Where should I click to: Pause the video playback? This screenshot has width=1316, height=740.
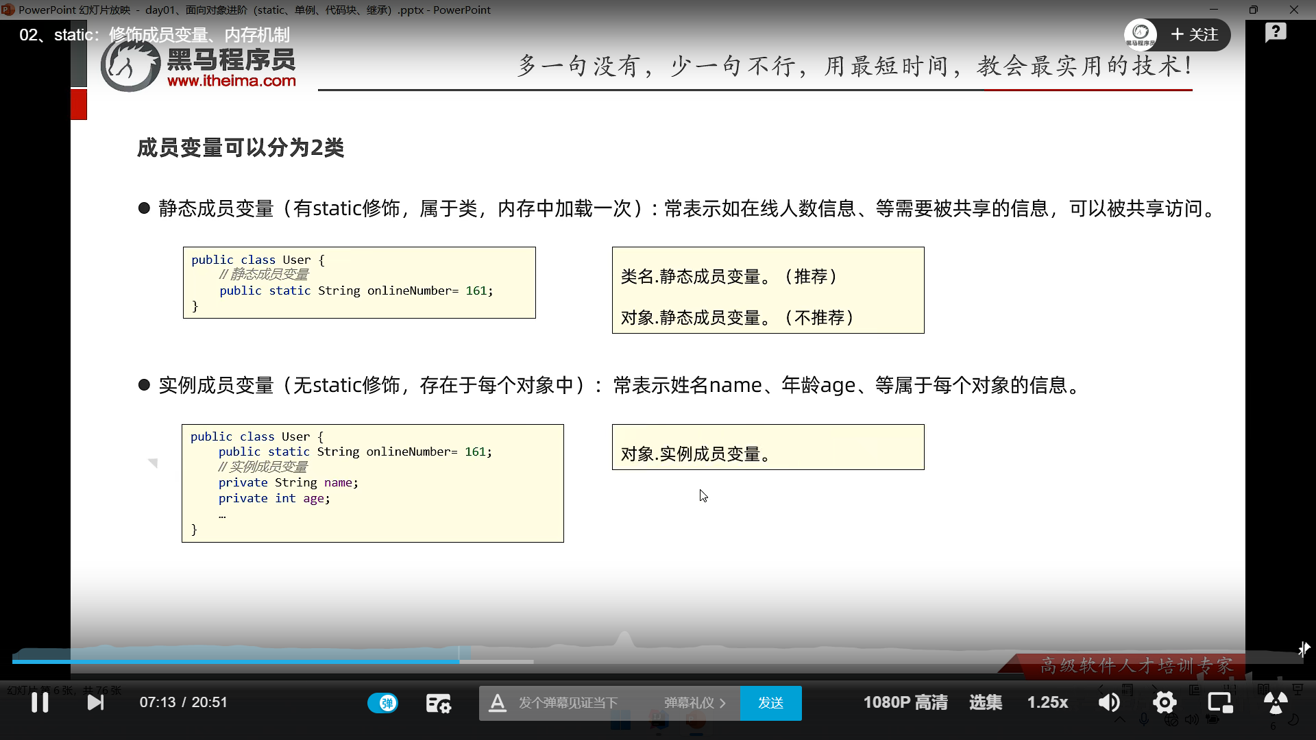click(40, 702)
